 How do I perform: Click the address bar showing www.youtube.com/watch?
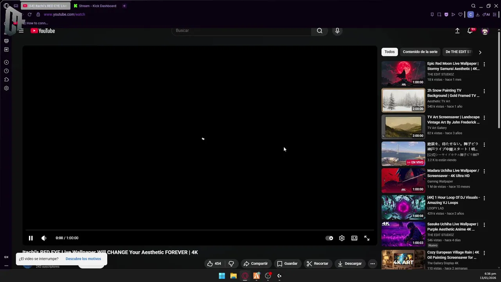point(64,14)
